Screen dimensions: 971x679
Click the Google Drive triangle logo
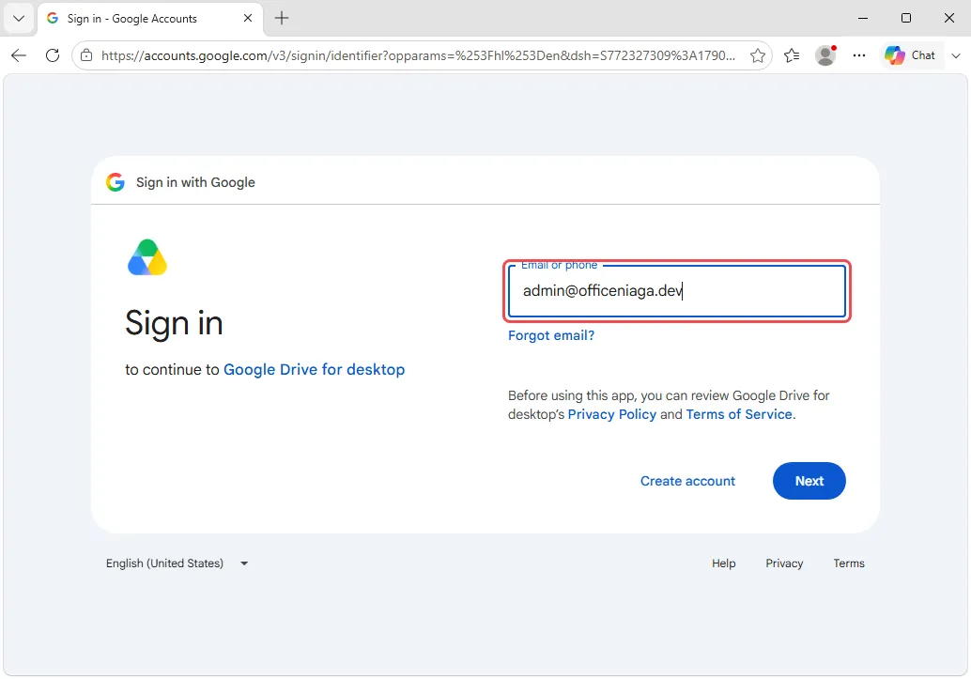[x=147, y=257]
